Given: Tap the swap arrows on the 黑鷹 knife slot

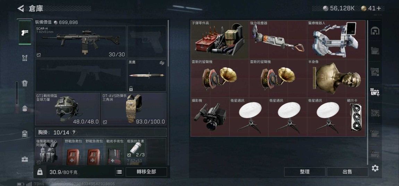Looking at the screenshot, I should [x=162, y=63].
